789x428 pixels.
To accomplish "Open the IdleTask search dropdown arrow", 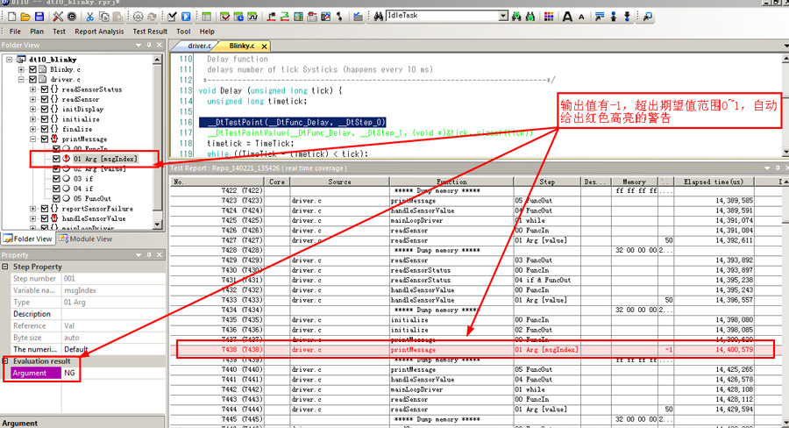I will [503, 16].
